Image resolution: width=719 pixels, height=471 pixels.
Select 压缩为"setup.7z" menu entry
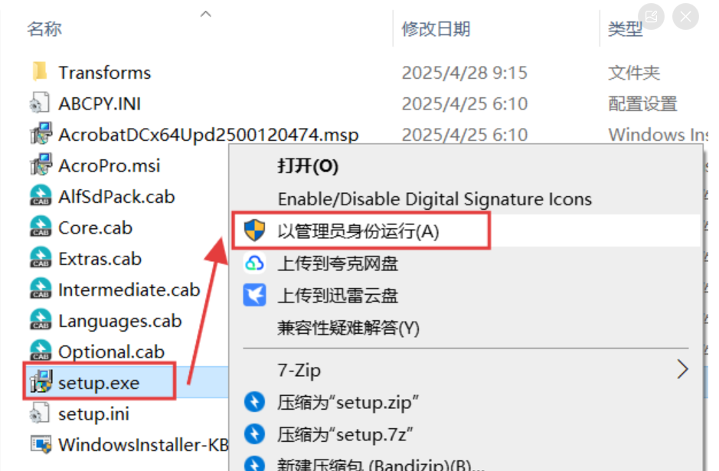coord(345,434)
